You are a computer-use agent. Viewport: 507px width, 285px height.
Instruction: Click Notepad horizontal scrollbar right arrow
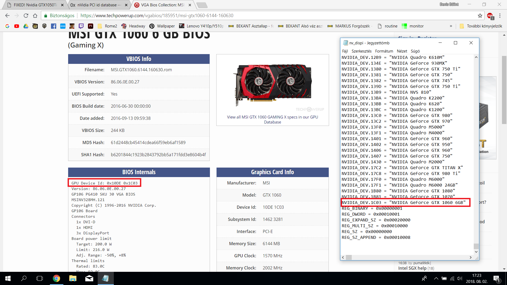tap(471, 257)
